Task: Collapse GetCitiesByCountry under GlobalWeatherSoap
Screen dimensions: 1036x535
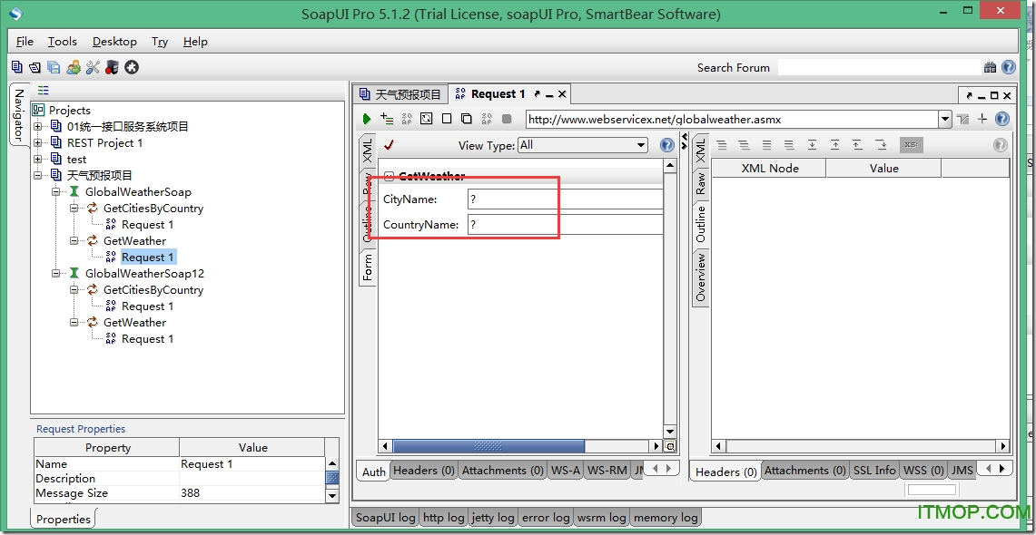Action: pyautogui.click(x=74, y=208)
